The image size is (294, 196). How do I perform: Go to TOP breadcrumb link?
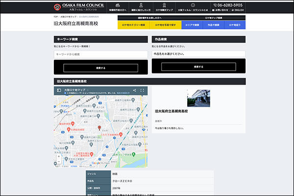tap(56, 17)
